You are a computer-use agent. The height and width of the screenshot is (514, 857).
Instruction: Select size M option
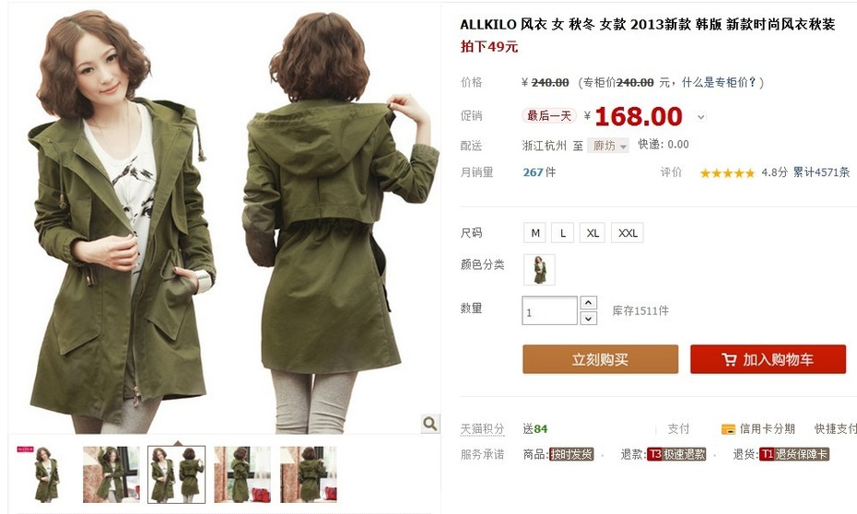(535, 233)
